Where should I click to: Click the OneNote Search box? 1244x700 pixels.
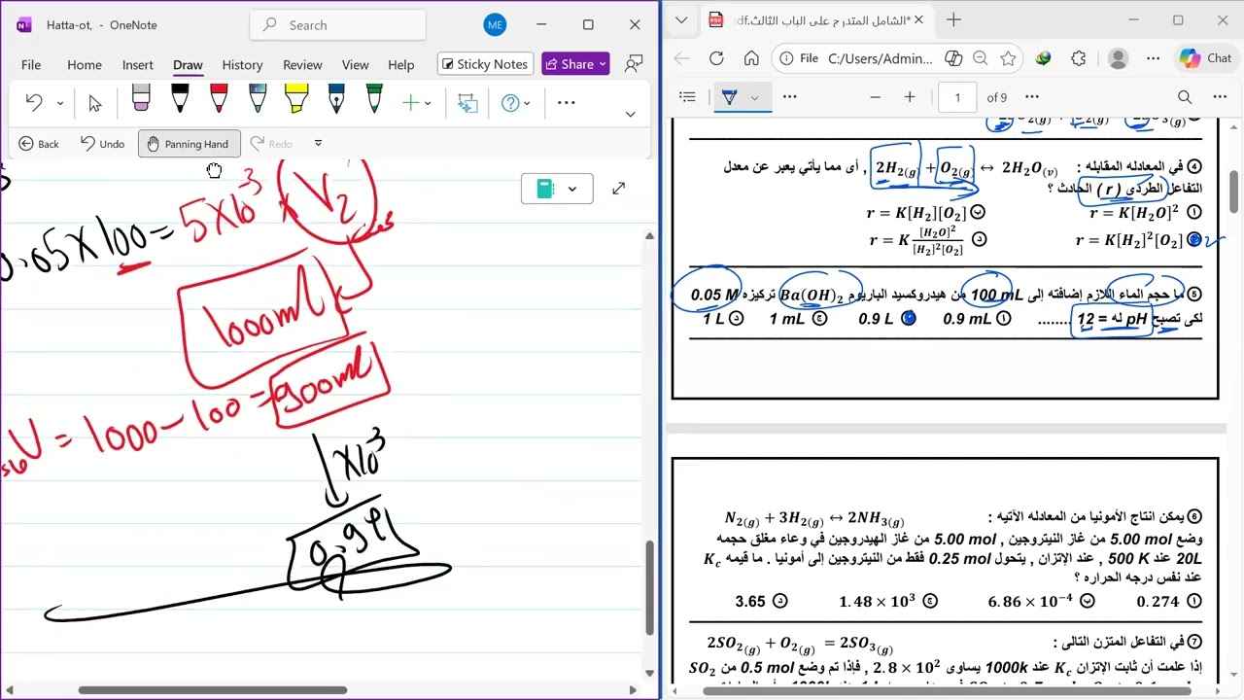tap(337, 25)
